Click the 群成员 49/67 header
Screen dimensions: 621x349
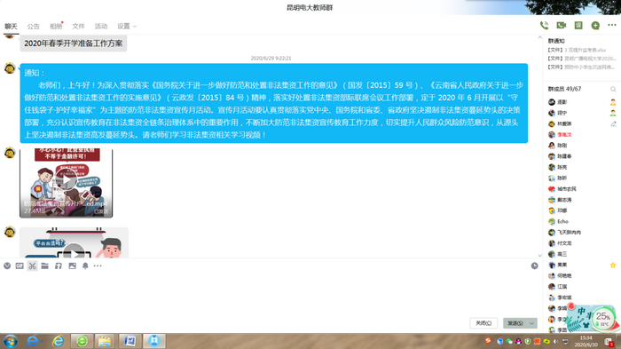tap(564, 89)
